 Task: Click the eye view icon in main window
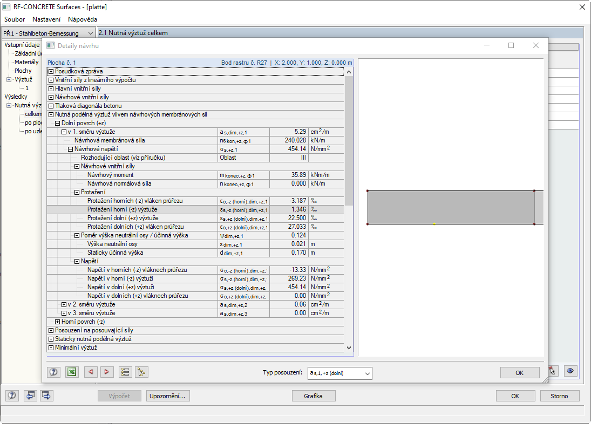click(x=570, y=371)
